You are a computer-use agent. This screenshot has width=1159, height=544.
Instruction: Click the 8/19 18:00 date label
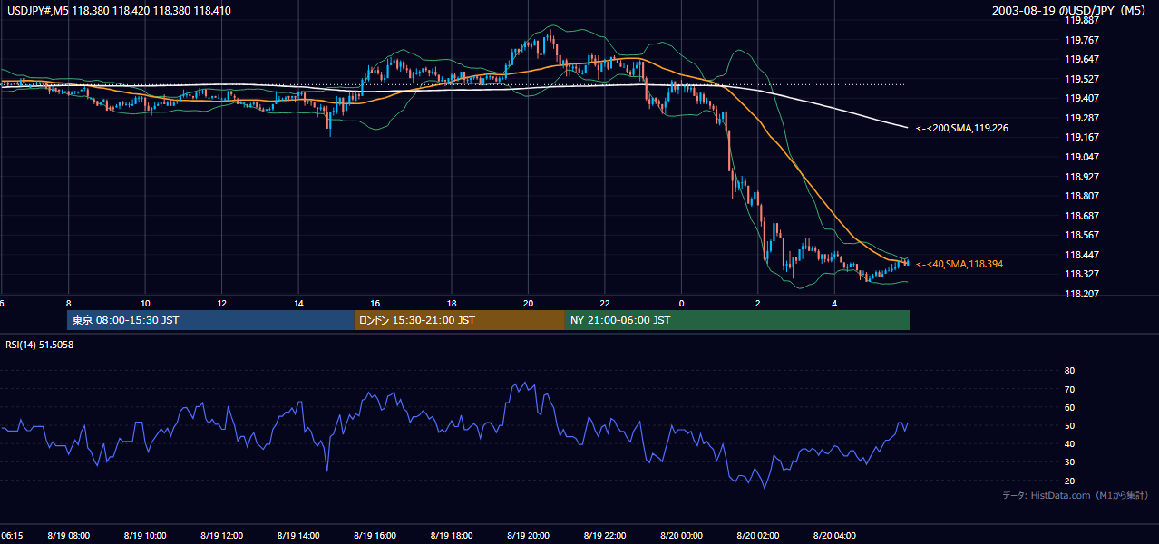coord(452,536)
